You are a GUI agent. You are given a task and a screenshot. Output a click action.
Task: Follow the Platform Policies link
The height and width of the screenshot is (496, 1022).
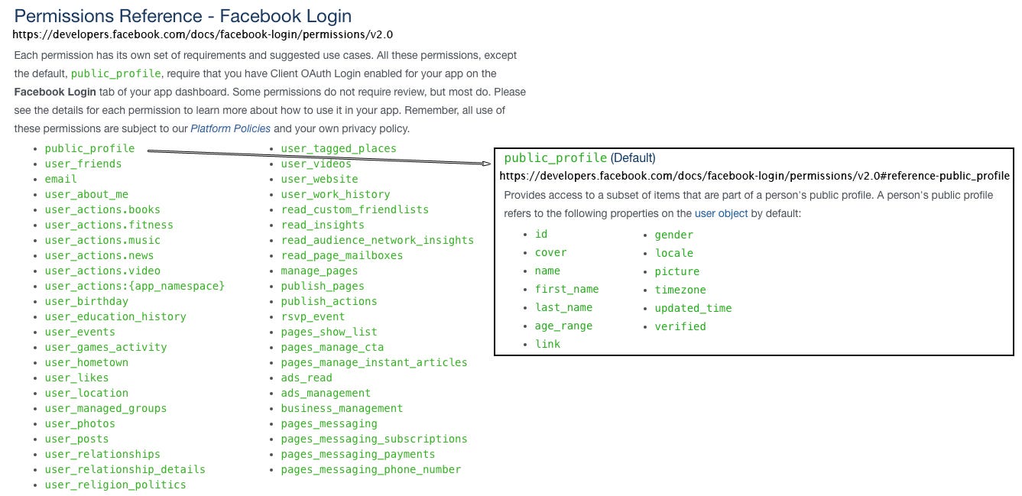230,128
